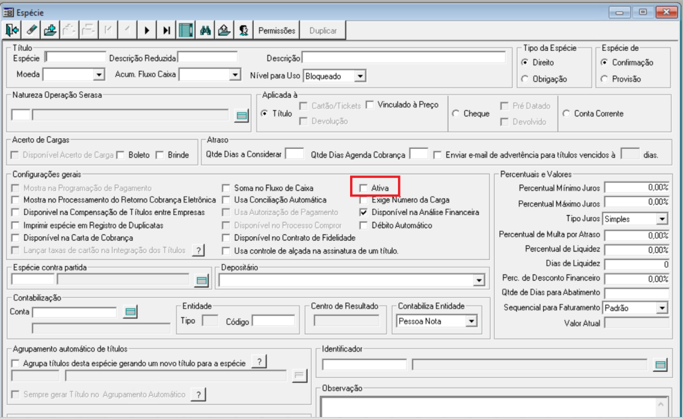
Task: Open Nível para Uso Bloqueado dropdown
Action: coord(360,76)
